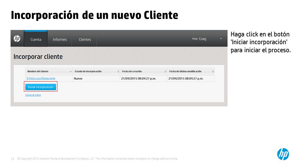
Task: Select the Nuevo status cell
Action: coord(96,78)
